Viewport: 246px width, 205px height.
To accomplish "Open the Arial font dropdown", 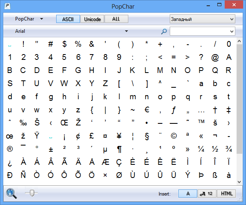I will tap(71, 31).
